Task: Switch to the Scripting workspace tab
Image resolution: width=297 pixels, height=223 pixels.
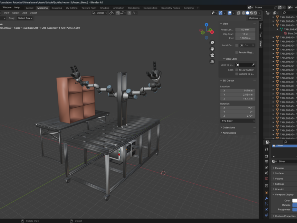Action: [x=188, y=8]
